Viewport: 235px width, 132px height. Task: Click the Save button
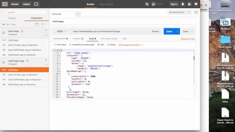click(x=185, y=32)
